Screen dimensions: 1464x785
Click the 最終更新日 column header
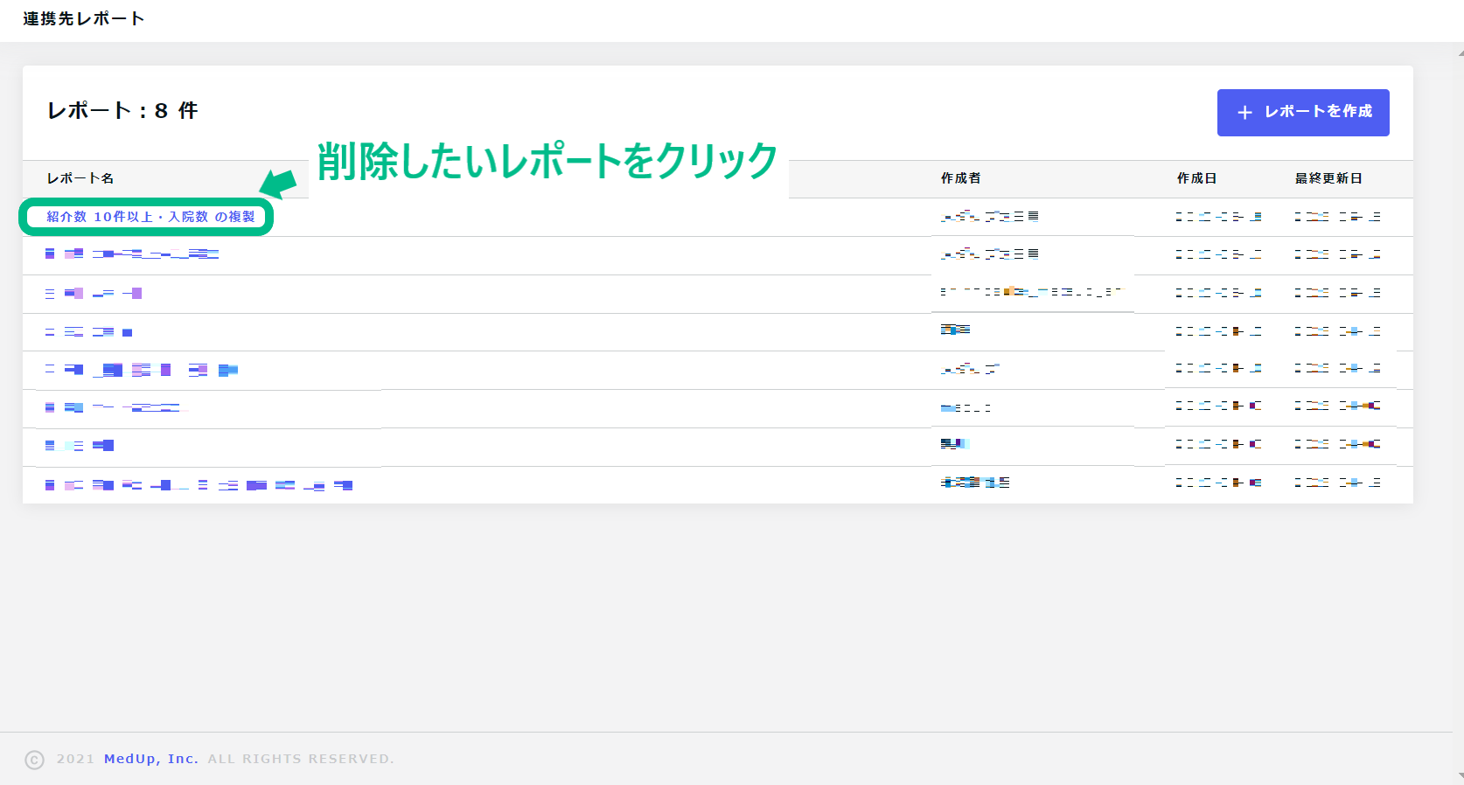click(x=1329, y=178)
